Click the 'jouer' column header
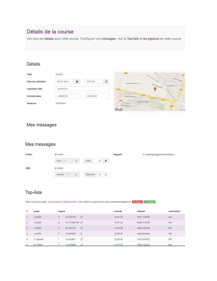 tap(37, 211)
